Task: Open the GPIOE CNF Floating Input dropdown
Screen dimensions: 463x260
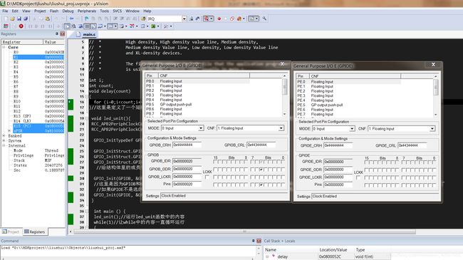Action: click(432, 129)
